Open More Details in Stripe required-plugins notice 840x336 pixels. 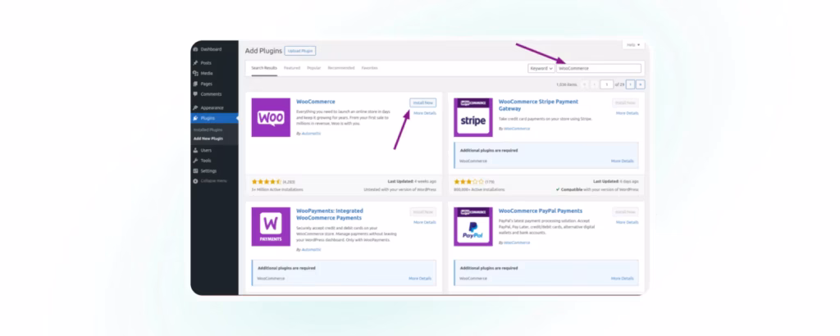tap(623, 161)
